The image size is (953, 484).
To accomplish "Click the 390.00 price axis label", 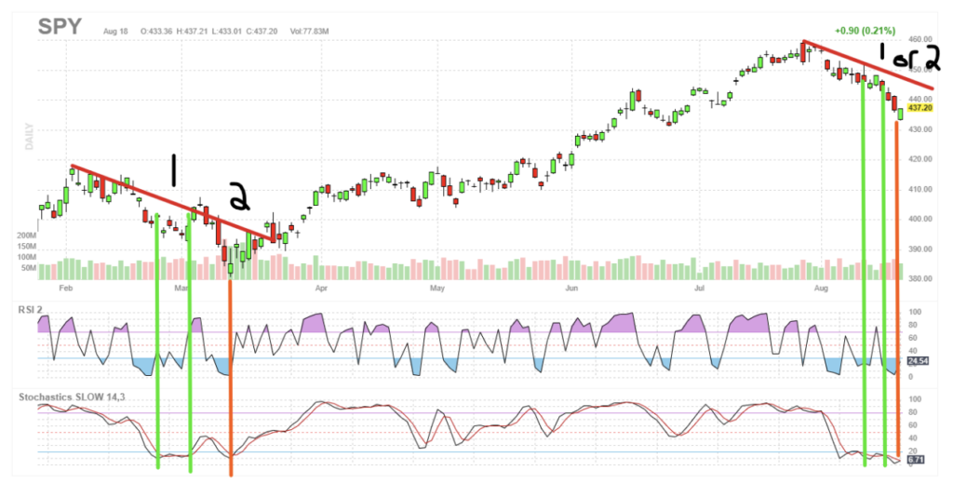I will [920, 249].
